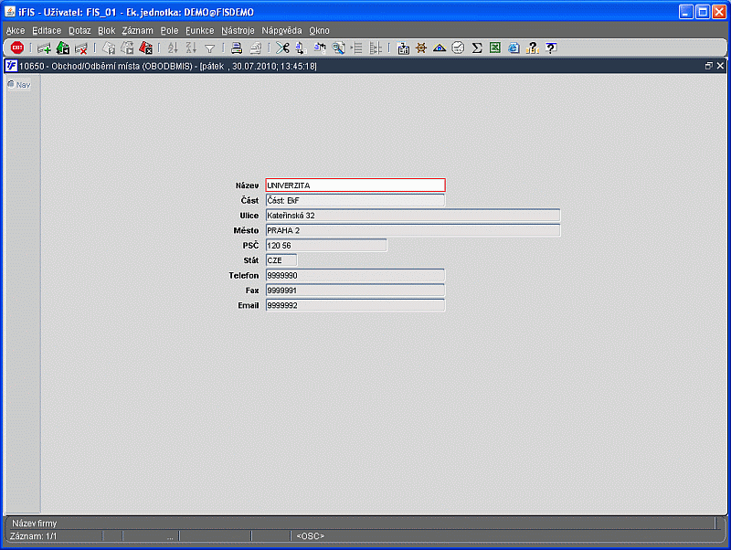Open the Záznam menu
731x550 pixels.
(138, 30)
